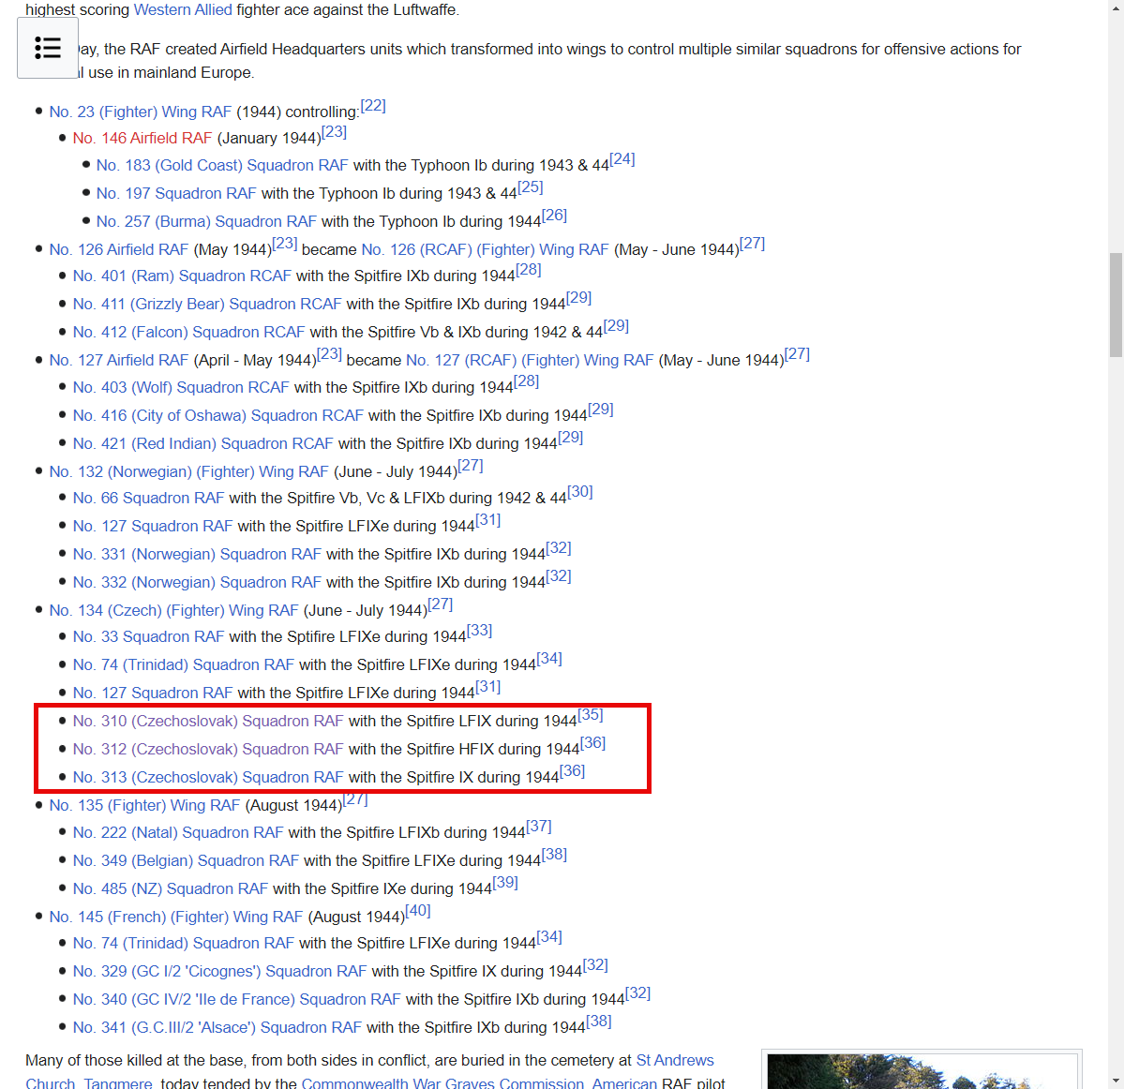Click citation 36 after No. 313 Squadron
Viewport: 1124px width, 1089px height.
[572, 771]
